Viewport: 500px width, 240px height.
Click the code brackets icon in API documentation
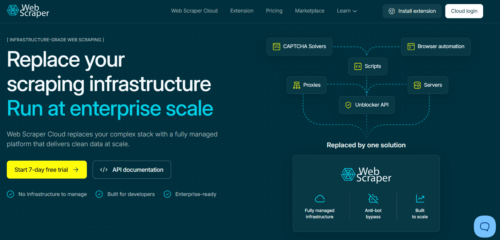(104, 170)
